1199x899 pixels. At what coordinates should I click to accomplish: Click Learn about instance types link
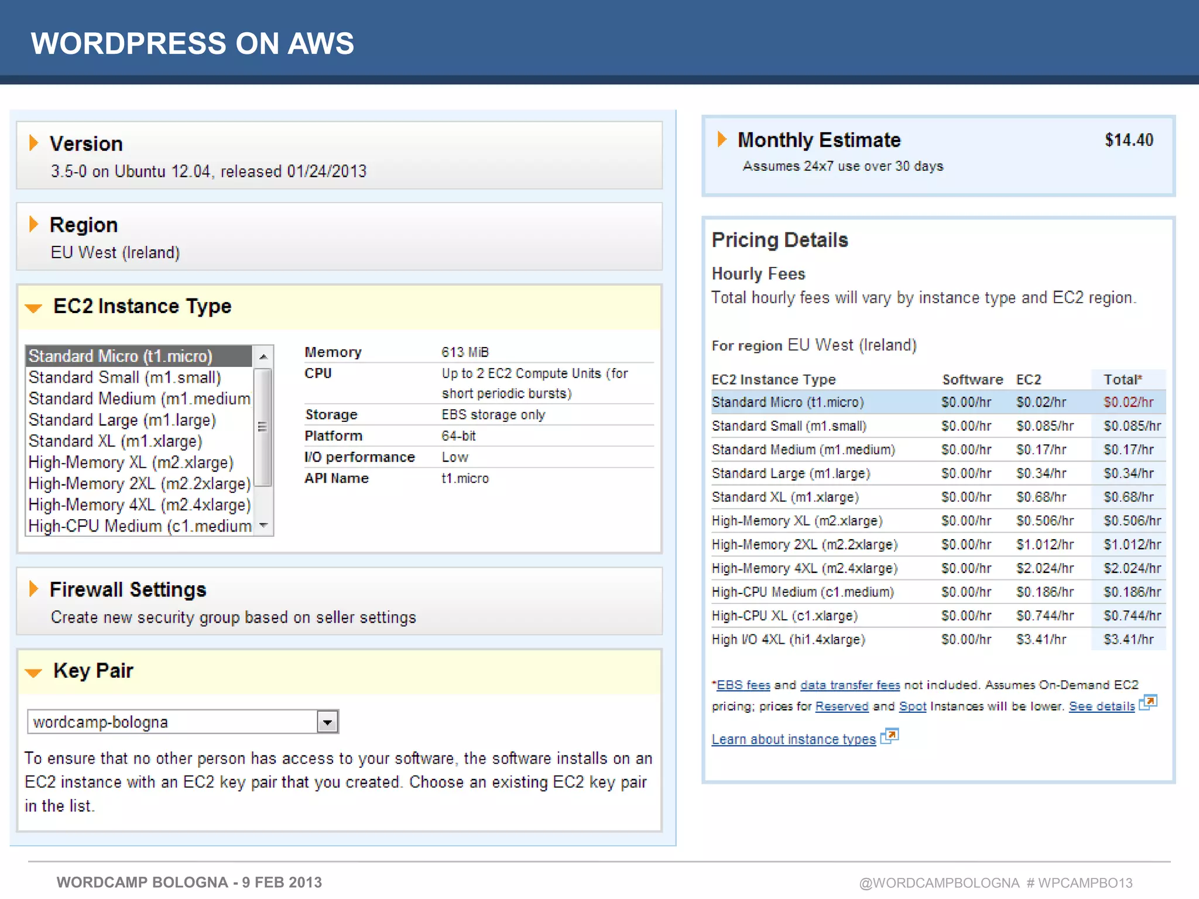click(x=794, y=739)
